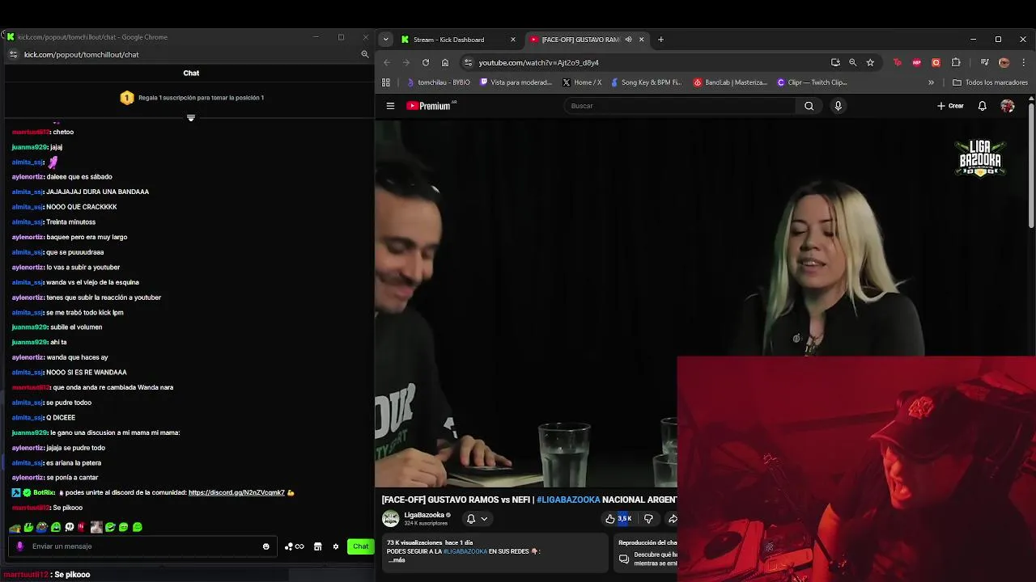Open the Vista para moderad... bookmark

tap(516, 82)
